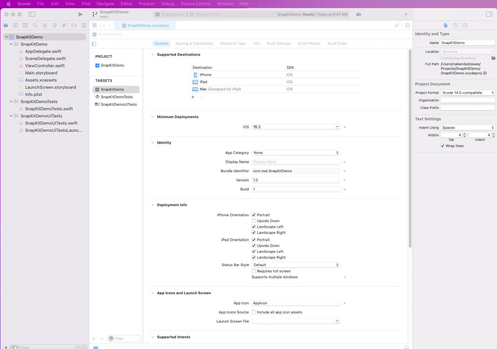Open the Source Control navigator icon

point(15,25)
